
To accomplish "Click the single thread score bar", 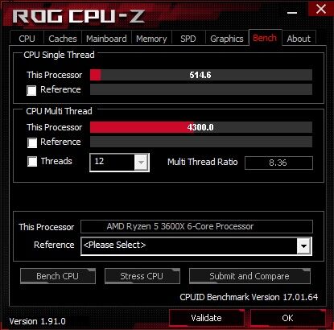I will (x=201, y=75).
